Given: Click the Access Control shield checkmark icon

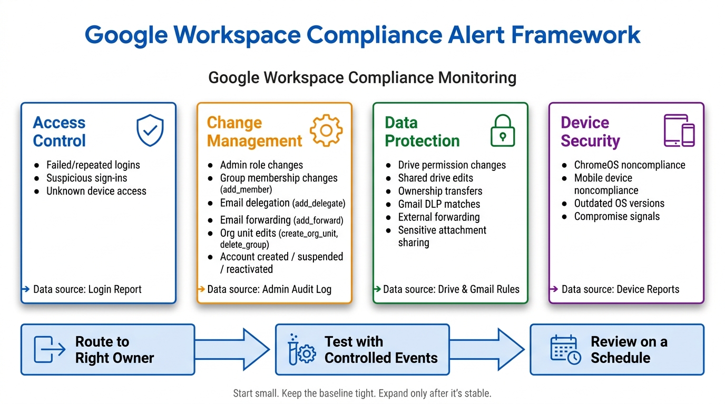Looking at the screenshot, I should point(150,131).
